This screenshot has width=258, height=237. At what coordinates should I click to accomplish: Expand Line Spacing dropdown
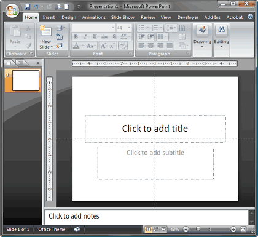171,28
